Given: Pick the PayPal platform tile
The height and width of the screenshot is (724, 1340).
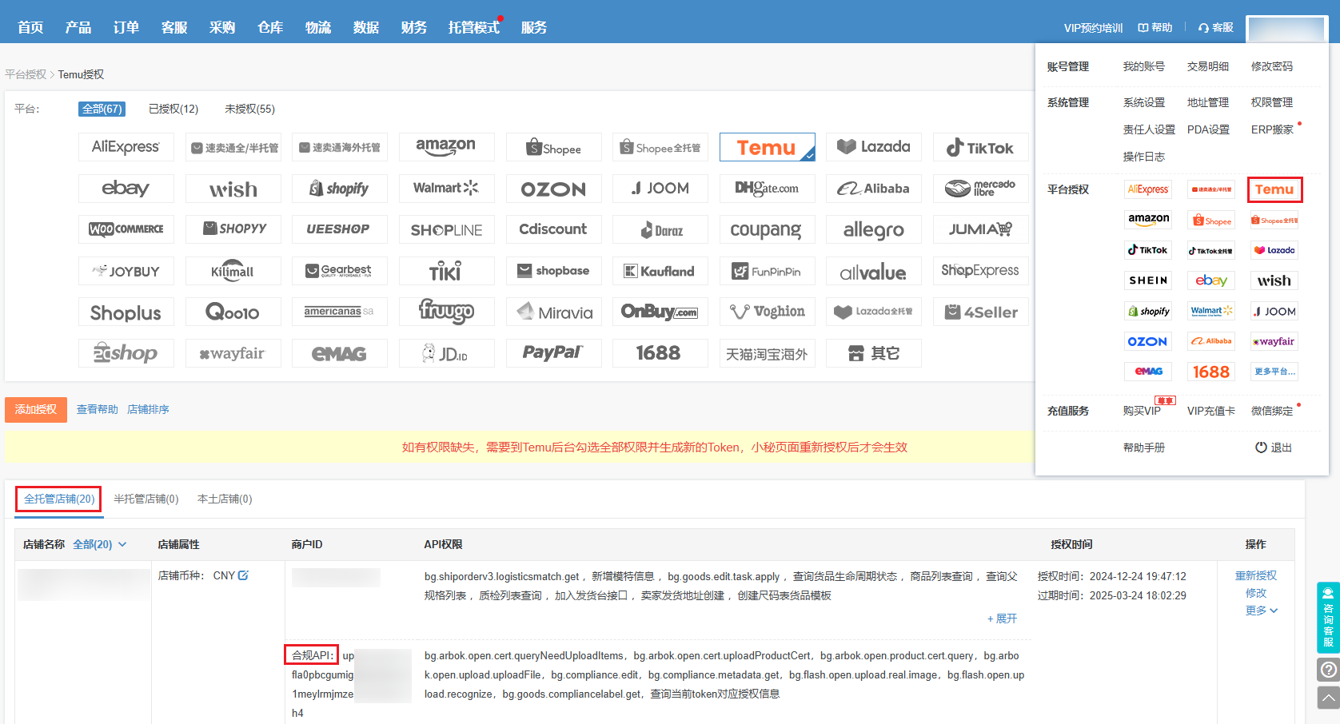Looking at the screenshot, I should tap(553, 353).
